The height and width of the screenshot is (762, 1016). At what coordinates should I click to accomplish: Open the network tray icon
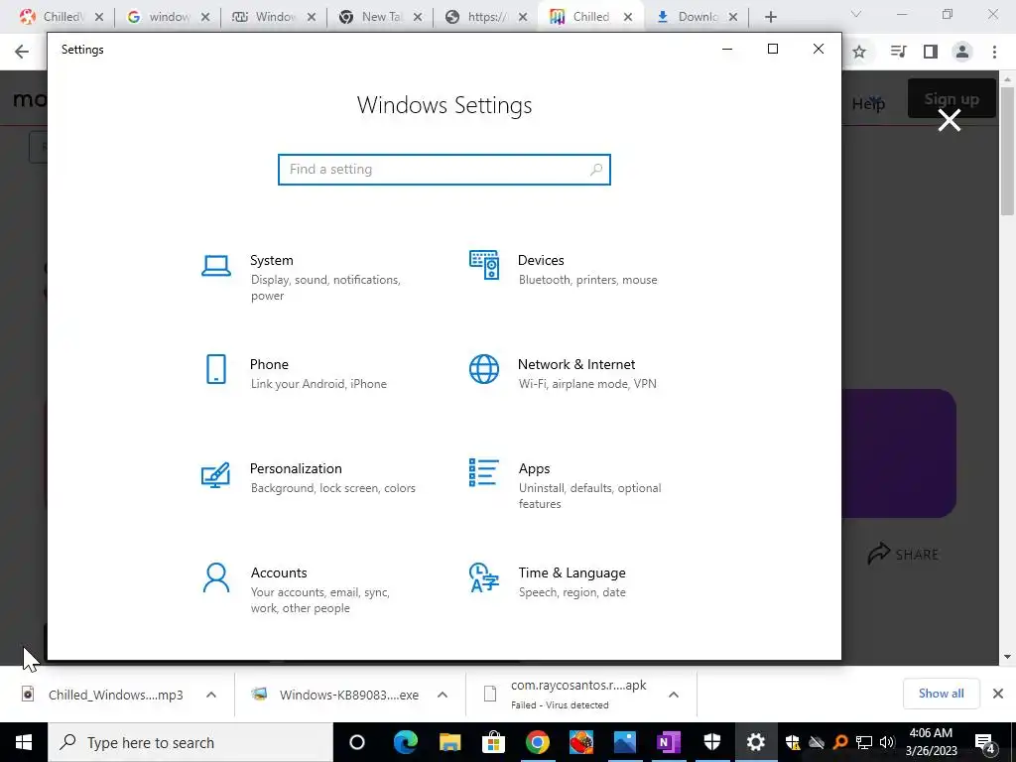point(864,742)
